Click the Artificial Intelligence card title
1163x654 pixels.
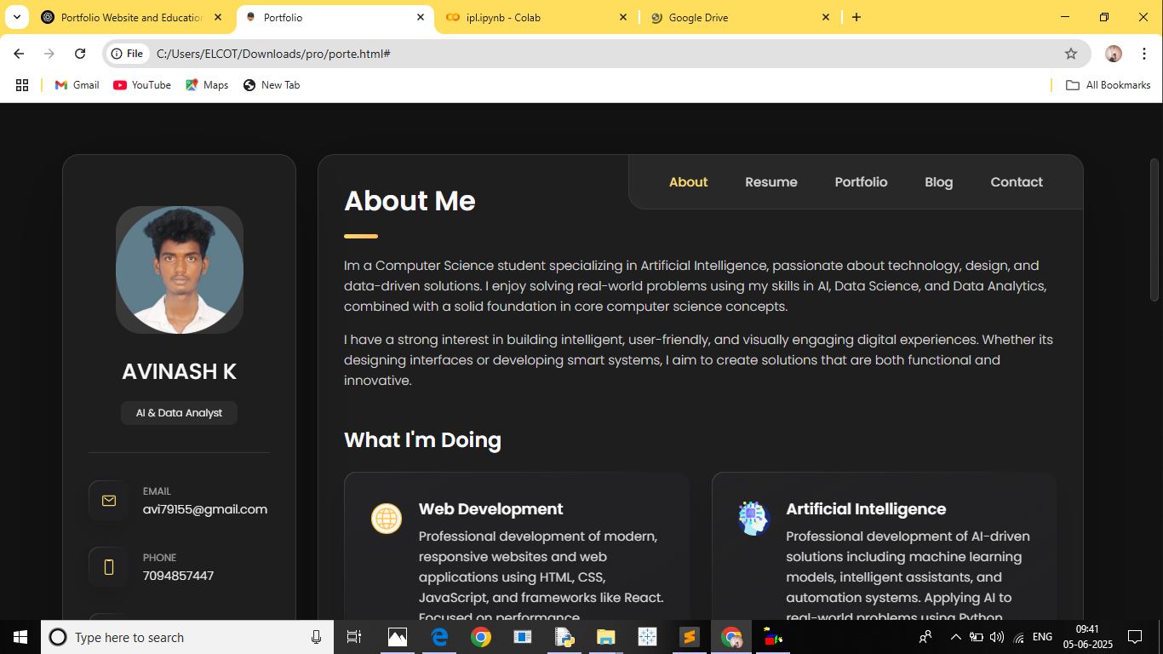point(866,509)
